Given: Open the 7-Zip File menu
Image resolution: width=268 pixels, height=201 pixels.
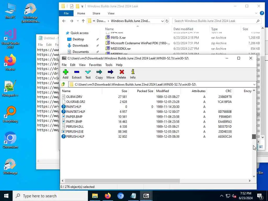Looking at the screenshot, I should tap(64, 65).
